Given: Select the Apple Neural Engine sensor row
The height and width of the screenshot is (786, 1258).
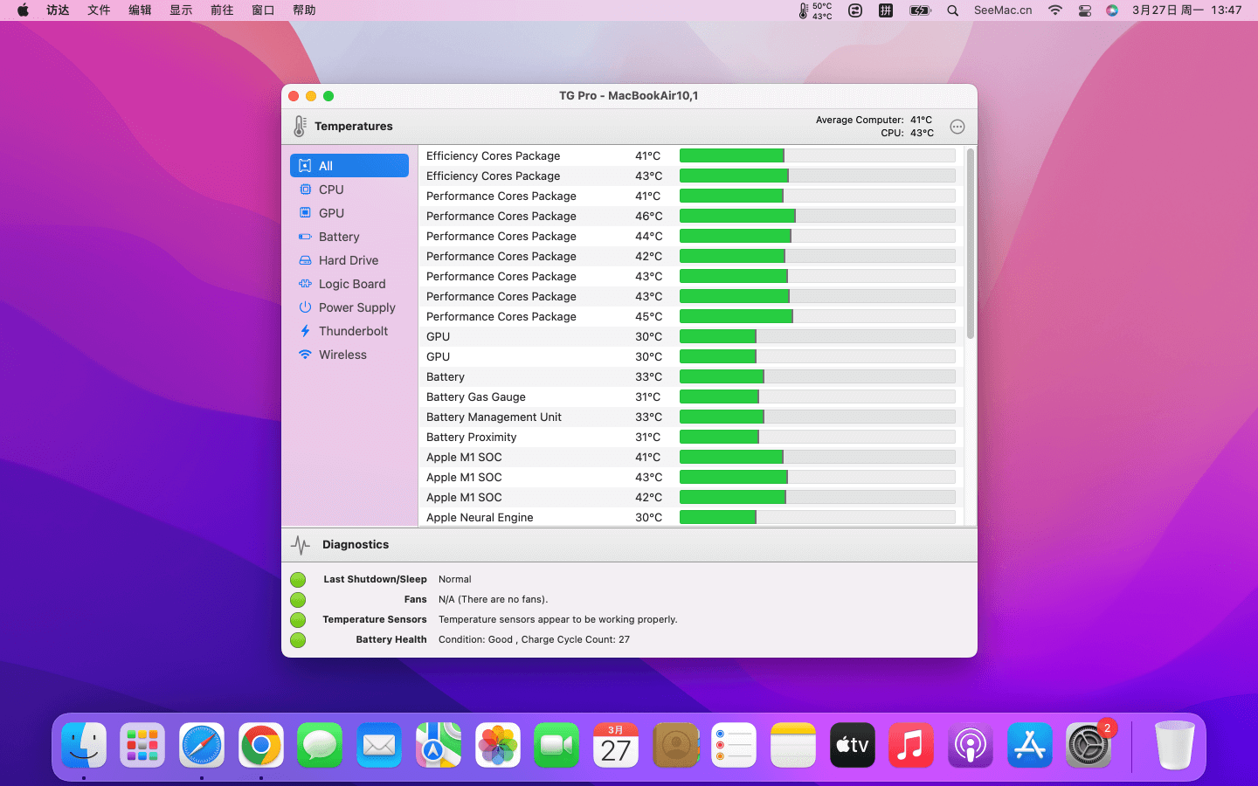Looking at the screenshot, I should (691, 518).
